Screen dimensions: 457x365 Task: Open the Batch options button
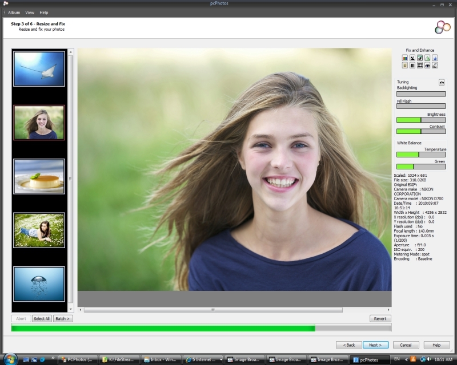pos(63,319)
